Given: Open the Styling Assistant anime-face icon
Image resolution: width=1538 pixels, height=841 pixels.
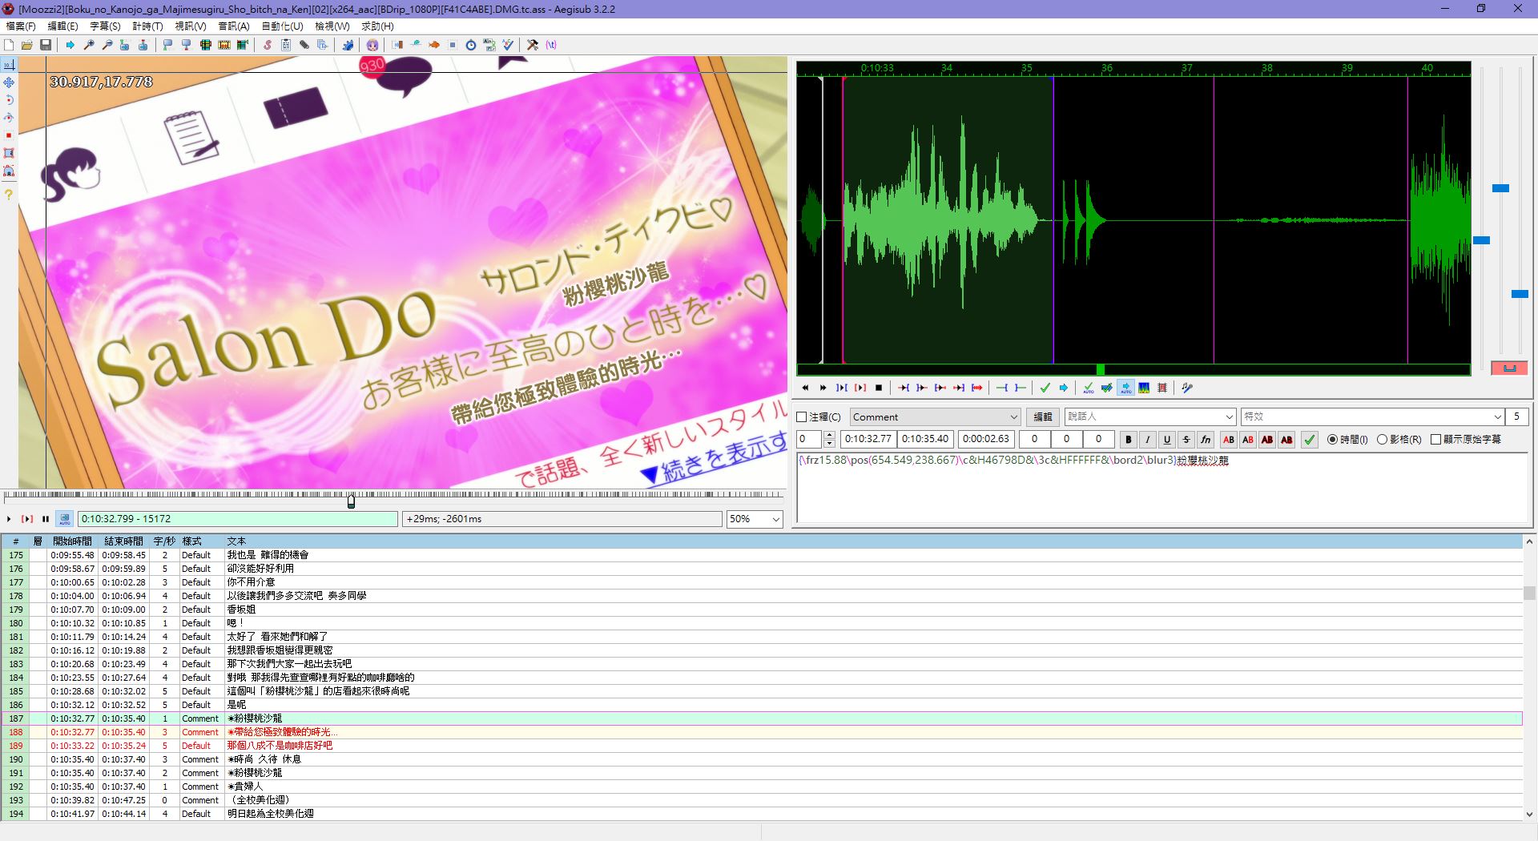Looking at the screenshot, I should (372, 45).
